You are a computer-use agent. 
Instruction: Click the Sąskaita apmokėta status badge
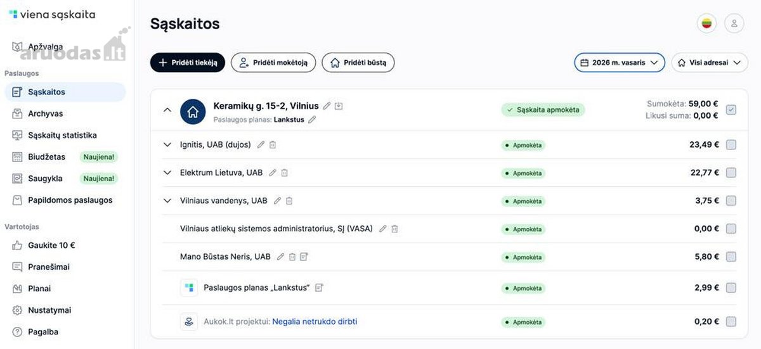(543, 110)
